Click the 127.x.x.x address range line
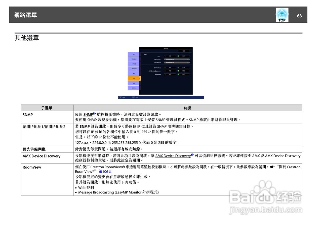322x228 pixels. point(126,143)
